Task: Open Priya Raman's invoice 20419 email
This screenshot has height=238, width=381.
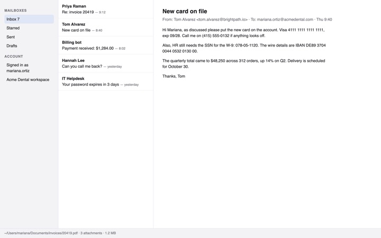Action: tap(106, 9)
